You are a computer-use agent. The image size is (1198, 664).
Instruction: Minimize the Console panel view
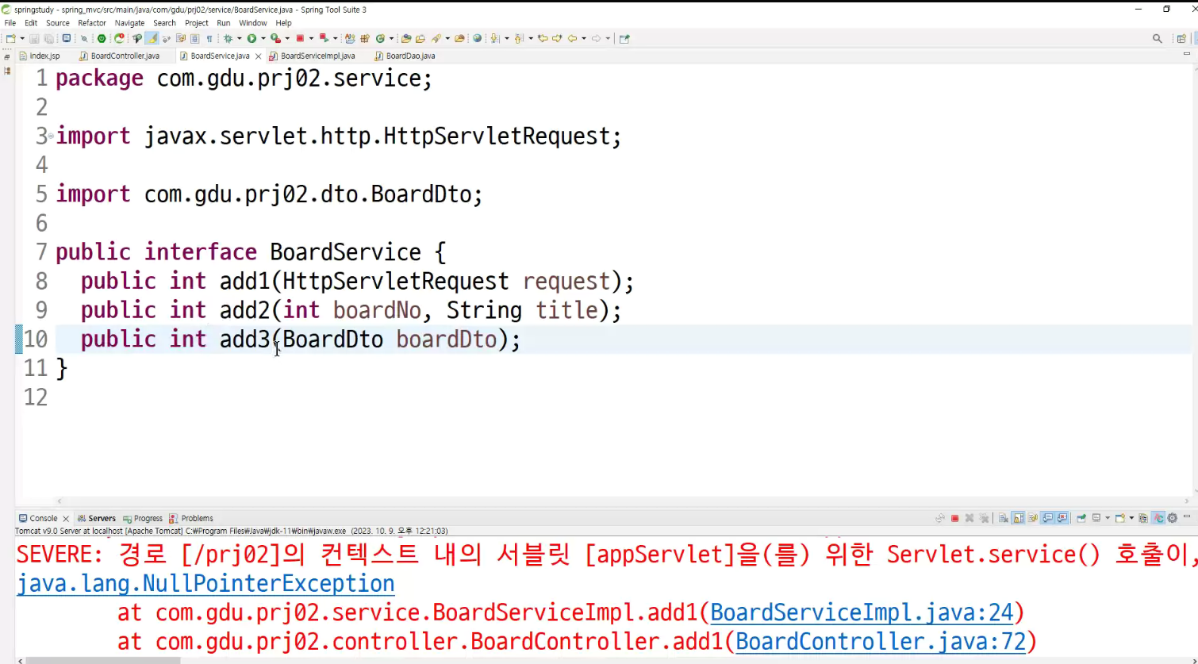1186,516
